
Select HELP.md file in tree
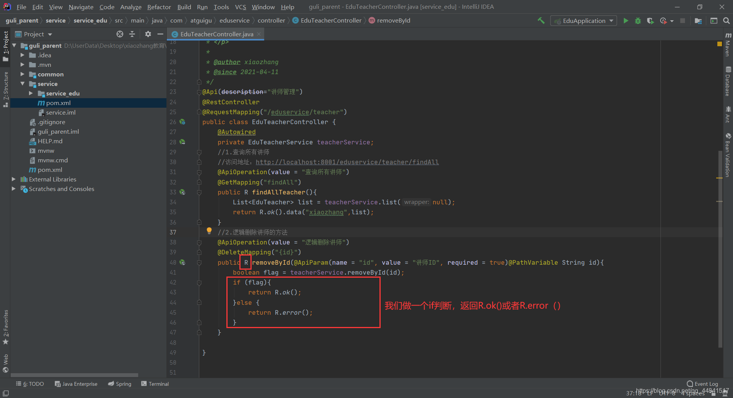coord(50,141)
